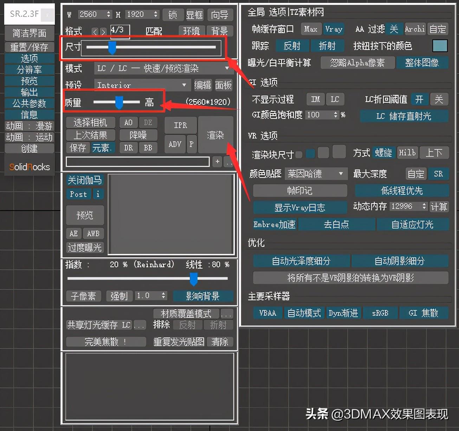Adjust the 质量 quality slider

(x=117, y=102)
